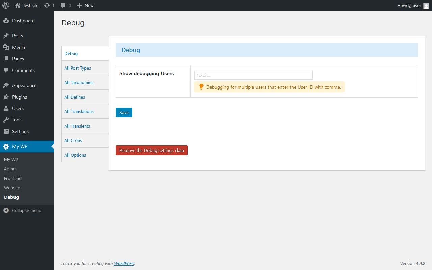Go to the Admin submenu item
The width and height of the screenshot is (432, 270).
27,169
